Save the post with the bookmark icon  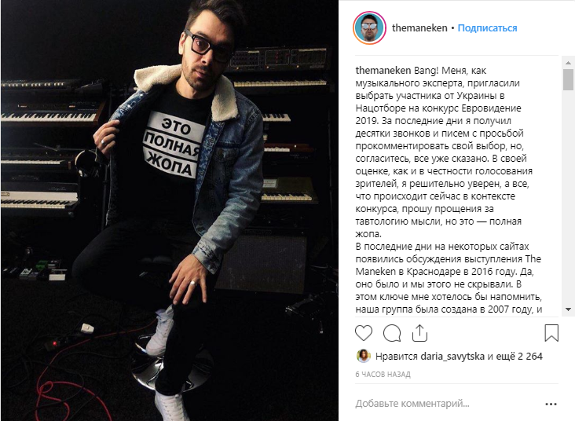pos(551,333)
